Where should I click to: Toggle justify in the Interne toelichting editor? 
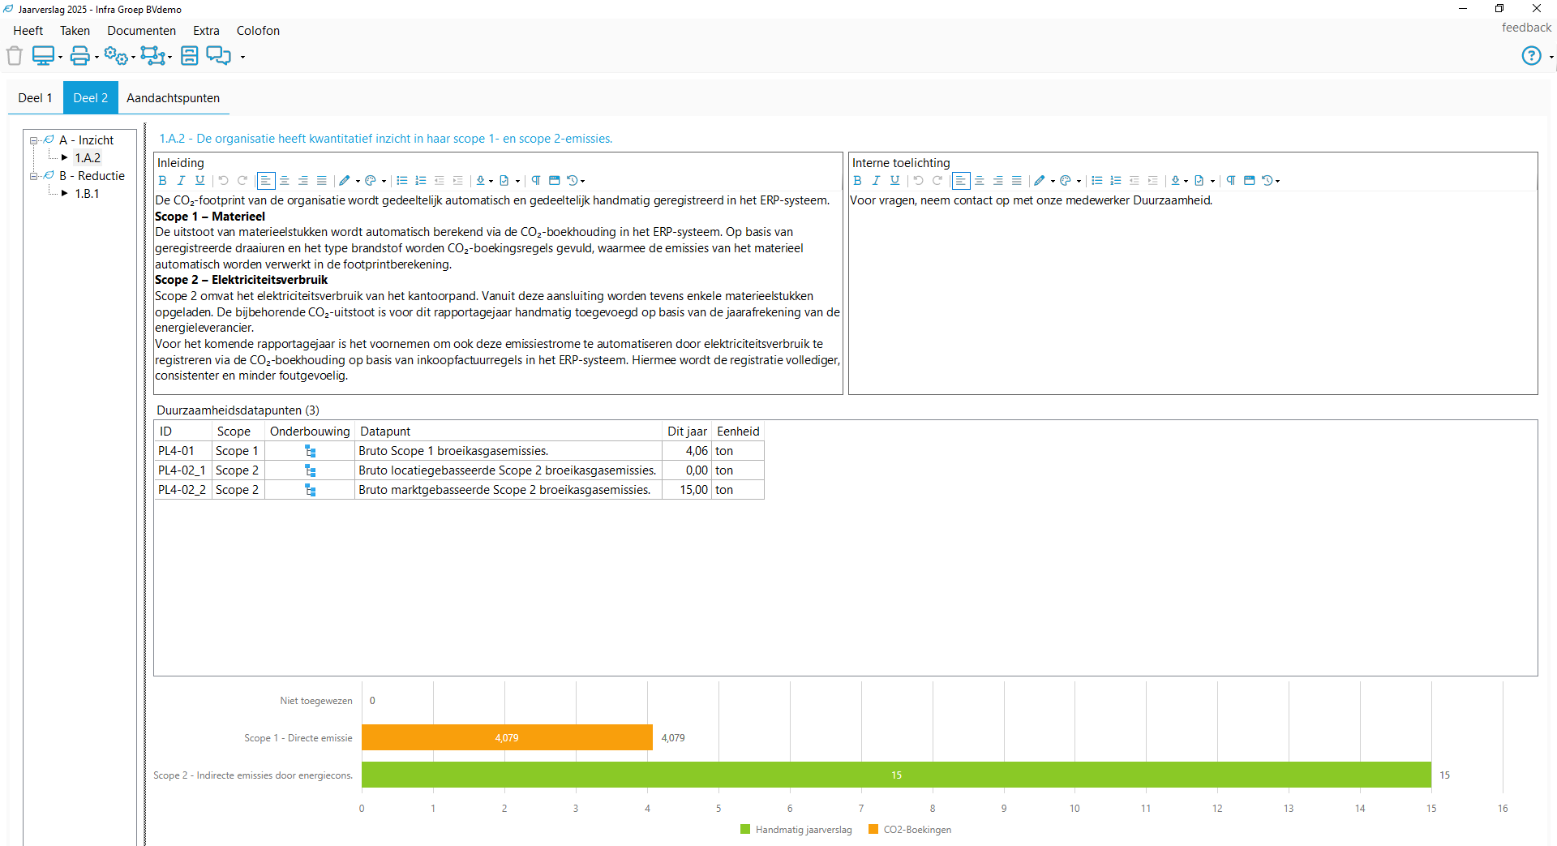tap(1017, 181)
